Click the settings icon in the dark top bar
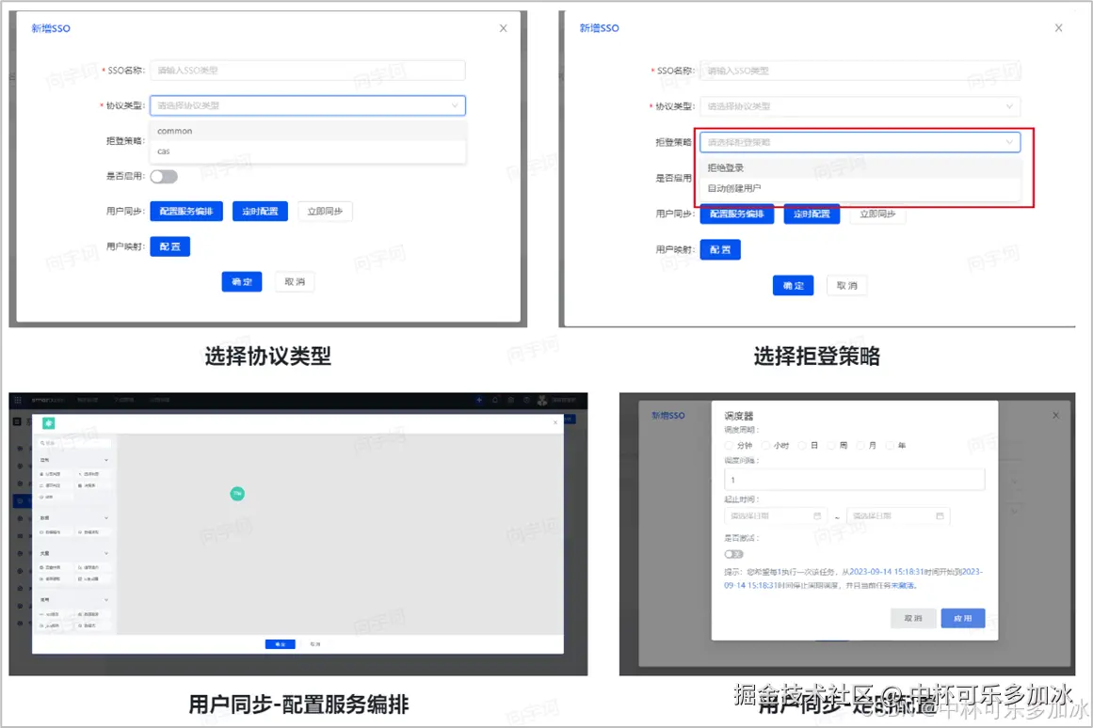This screenshot has width=1093, height=728. point(526,400)
